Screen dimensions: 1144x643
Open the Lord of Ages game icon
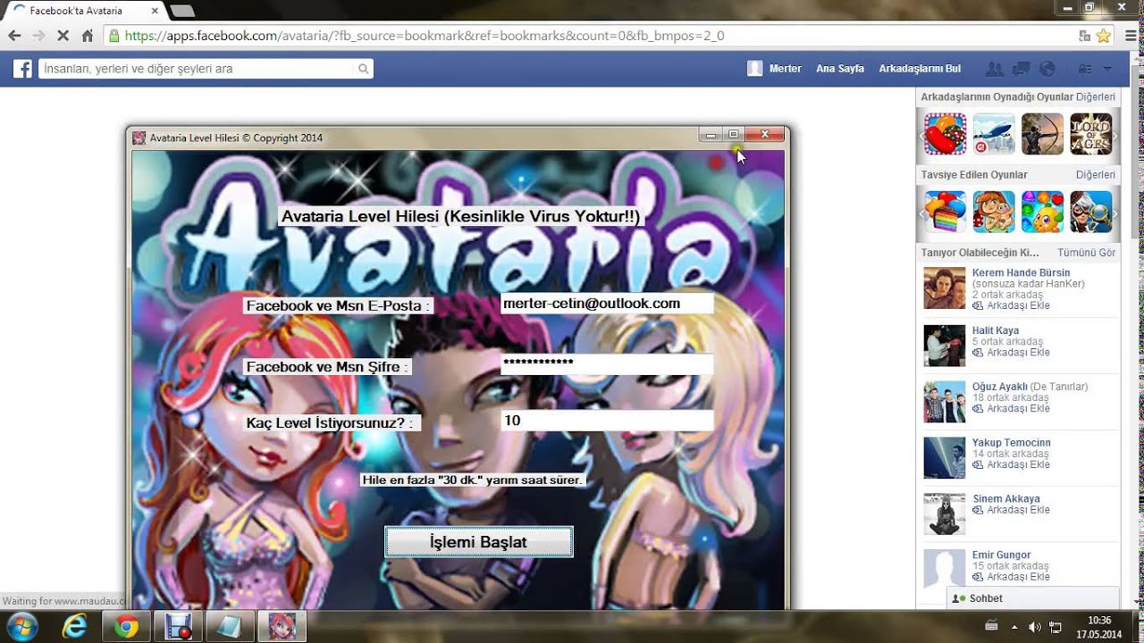click(1090, 134)
